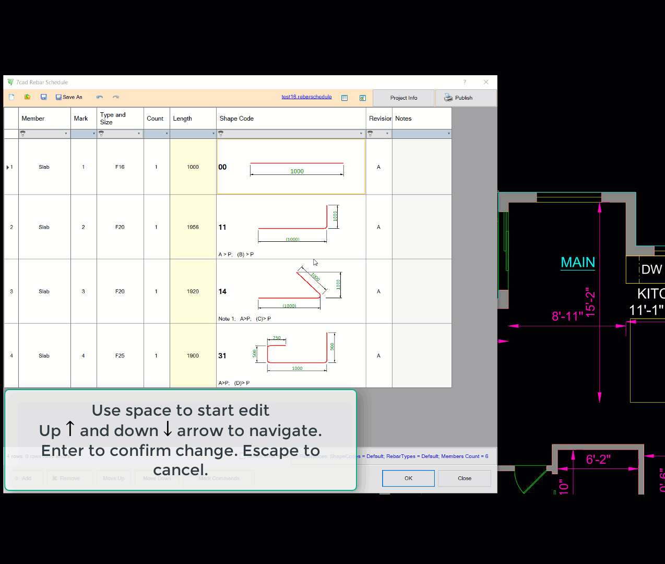Select the shape 14 bent bar diagram
Viewport: 665px width, 564px height.
click(300, 288)
